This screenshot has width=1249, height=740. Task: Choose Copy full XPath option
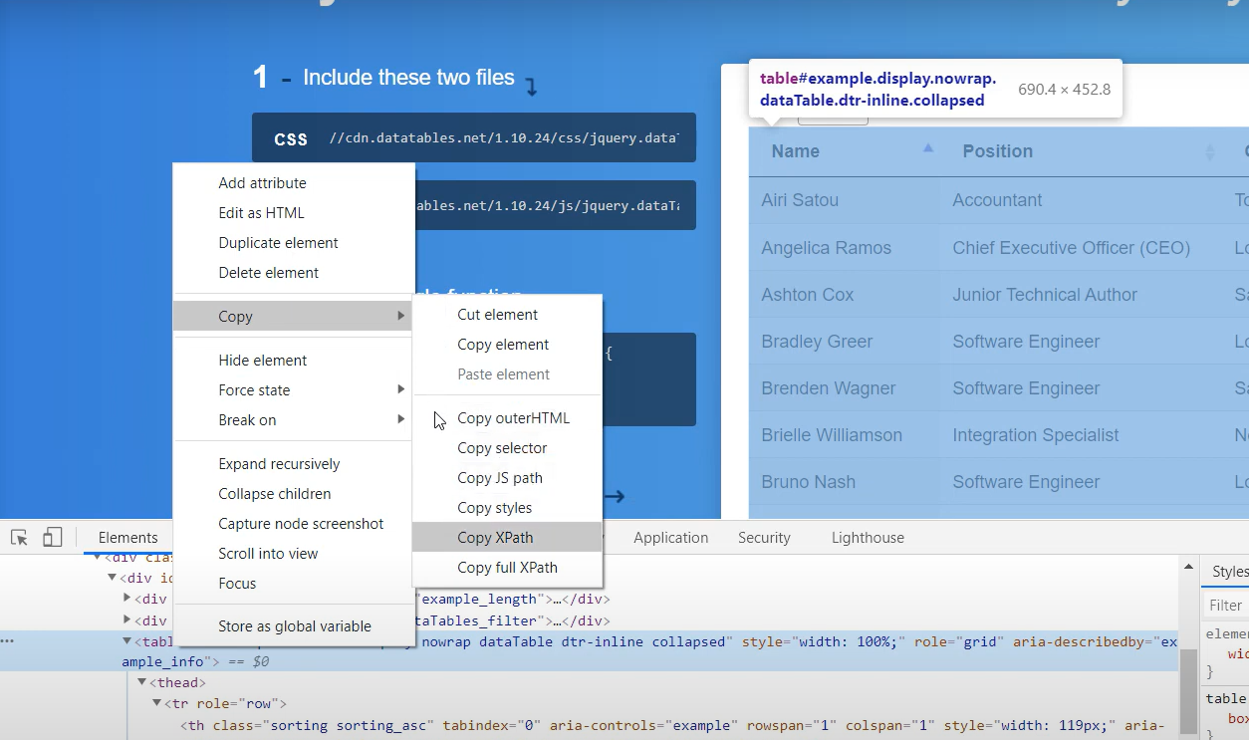(x=507, y=568)
